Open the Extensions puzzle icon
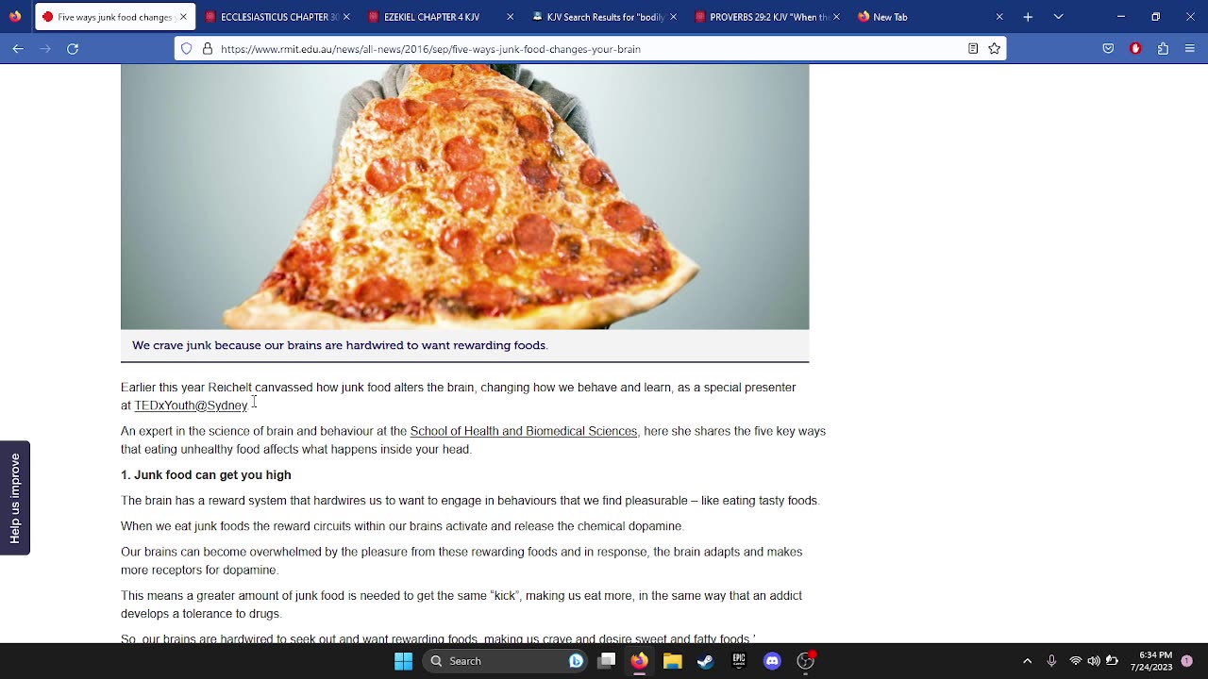Screen dimensions: 1208x679 click(1163, 48)
